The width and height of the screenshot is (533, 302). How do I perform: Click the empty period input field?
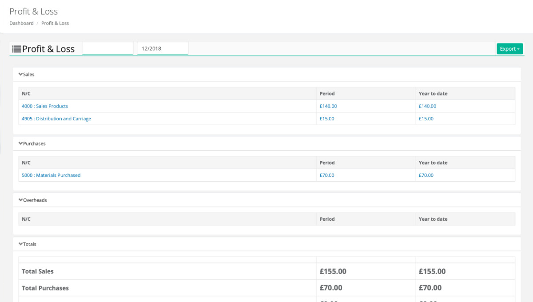[107, 48]
